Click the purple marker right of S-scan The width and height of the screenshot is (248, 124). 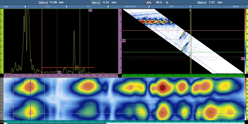(x=243, y=58)
